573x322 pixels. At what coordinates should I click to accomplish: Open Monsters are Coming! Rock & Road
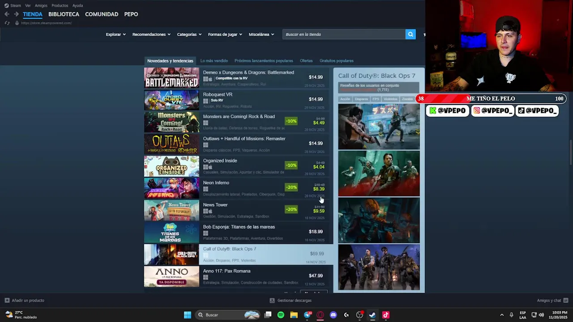tap(239, 122)
